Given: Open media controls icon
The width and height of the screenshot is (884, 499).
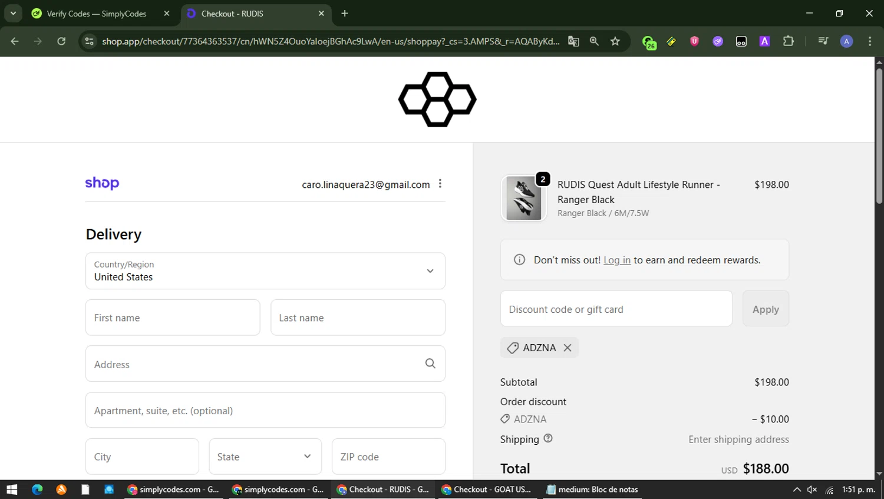Looking at the screenshot, I should (x=823, y=41).
